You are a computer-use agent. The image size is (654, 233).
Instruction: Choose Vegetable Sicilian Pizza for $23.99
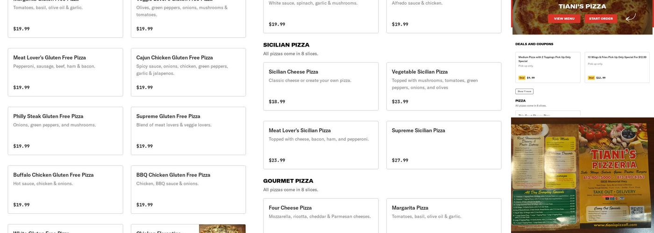(x=444, y=87)
